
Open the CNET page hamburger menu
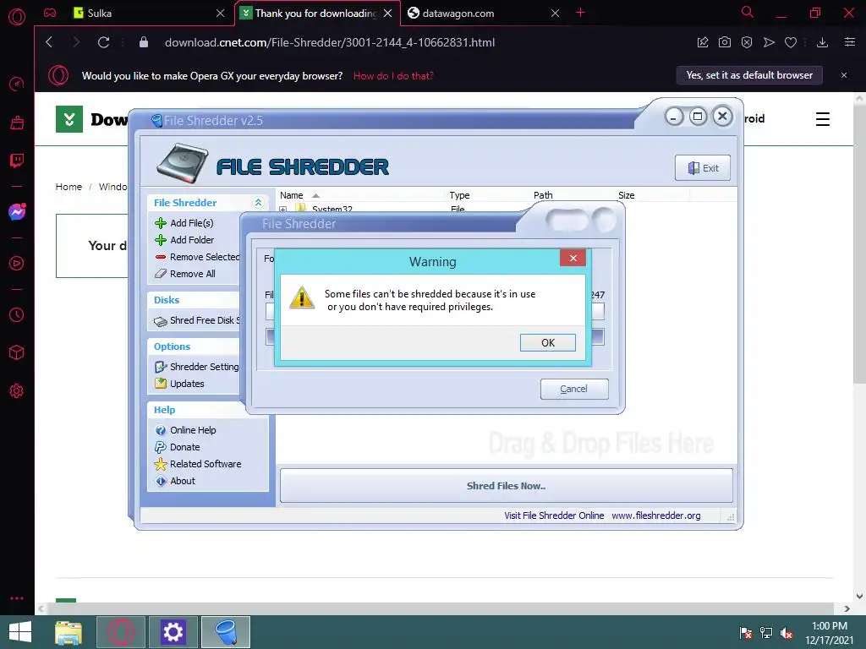coord(822,118)
